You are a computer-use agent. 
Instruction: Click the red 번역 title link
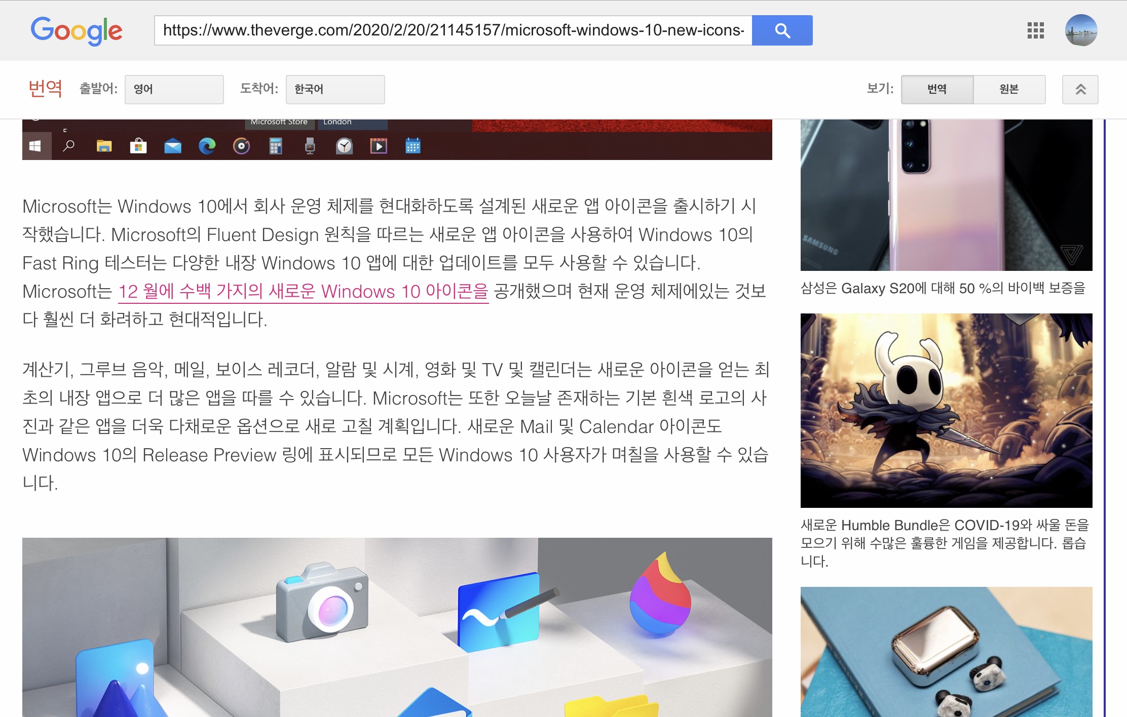click(46, 89)
